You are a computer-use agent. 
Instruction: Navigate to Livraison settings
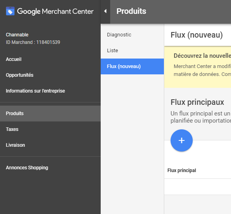[15, 145]
